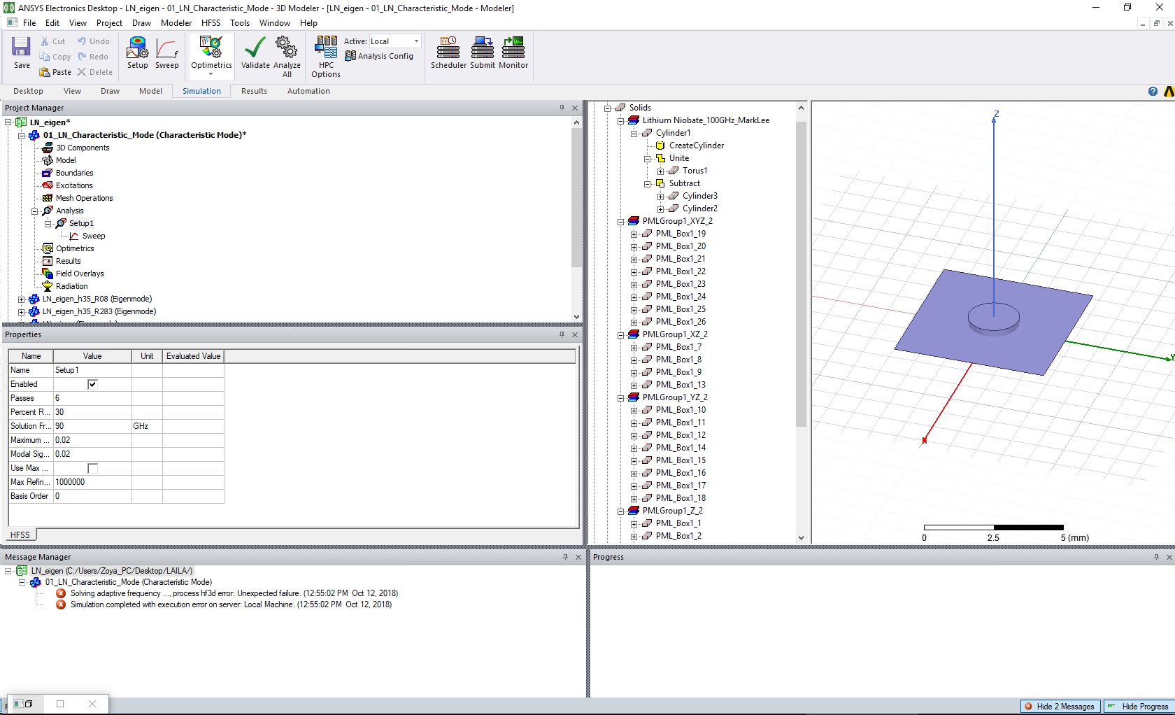1175x715 pixels.
Task: Click the Save icon in the ribbon
Action: (x=22, y=53)
